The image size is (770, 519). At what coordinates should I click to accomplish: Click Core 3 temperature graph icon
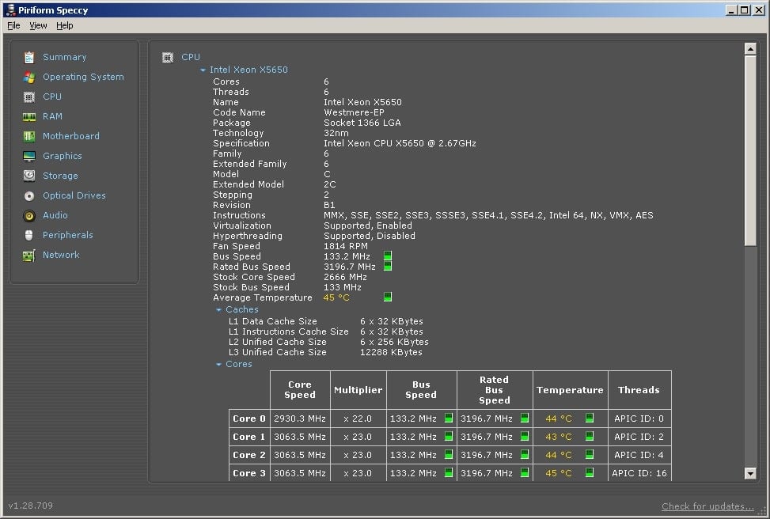point(590,472)
